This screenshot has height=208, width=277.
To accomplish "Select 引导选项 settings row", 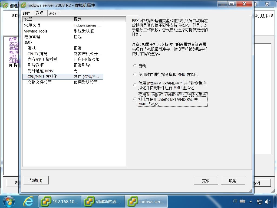I will pyautogui.click(x=63, y=65).
